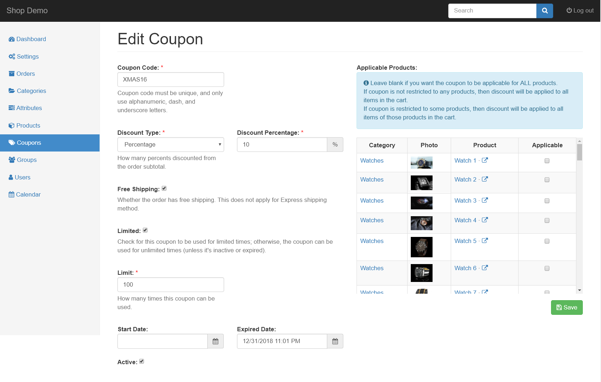This screenshot has width=601, height=382.
Task: Open the Watches category link for Watch 3
Action: click(372, 200)
